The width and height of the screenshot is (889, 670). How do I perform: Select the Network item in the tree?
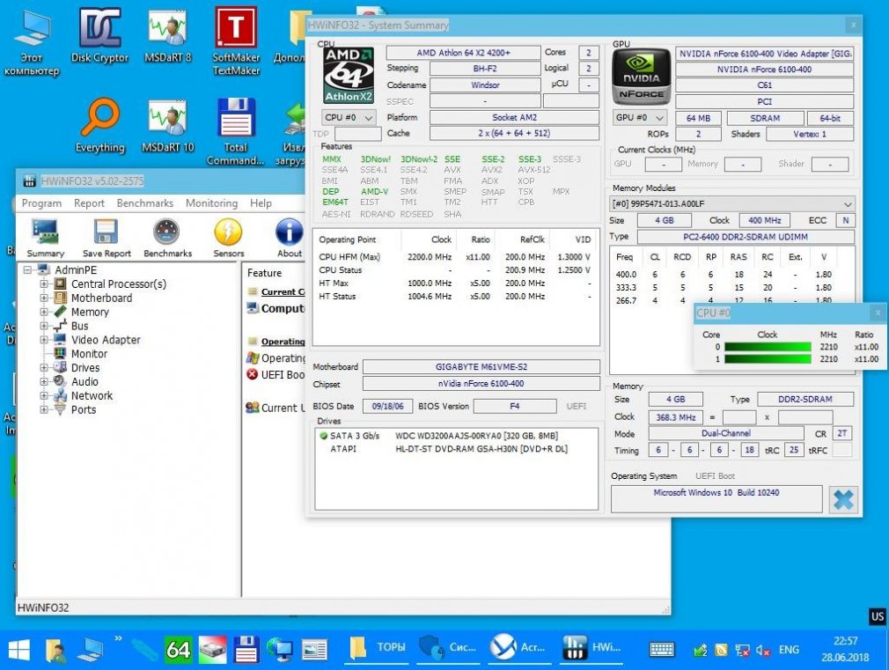tap(92, 396)
